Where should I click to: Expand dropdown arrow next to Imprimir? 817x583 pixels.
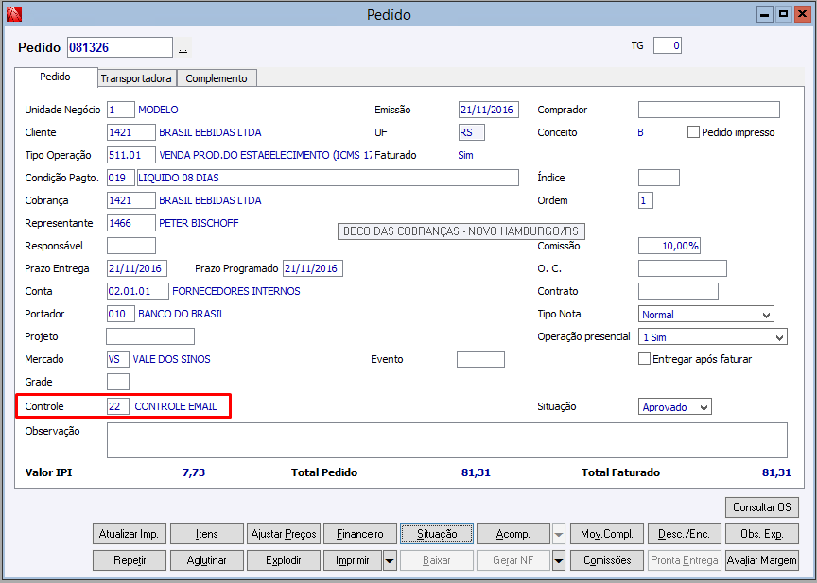pos(390,560)
